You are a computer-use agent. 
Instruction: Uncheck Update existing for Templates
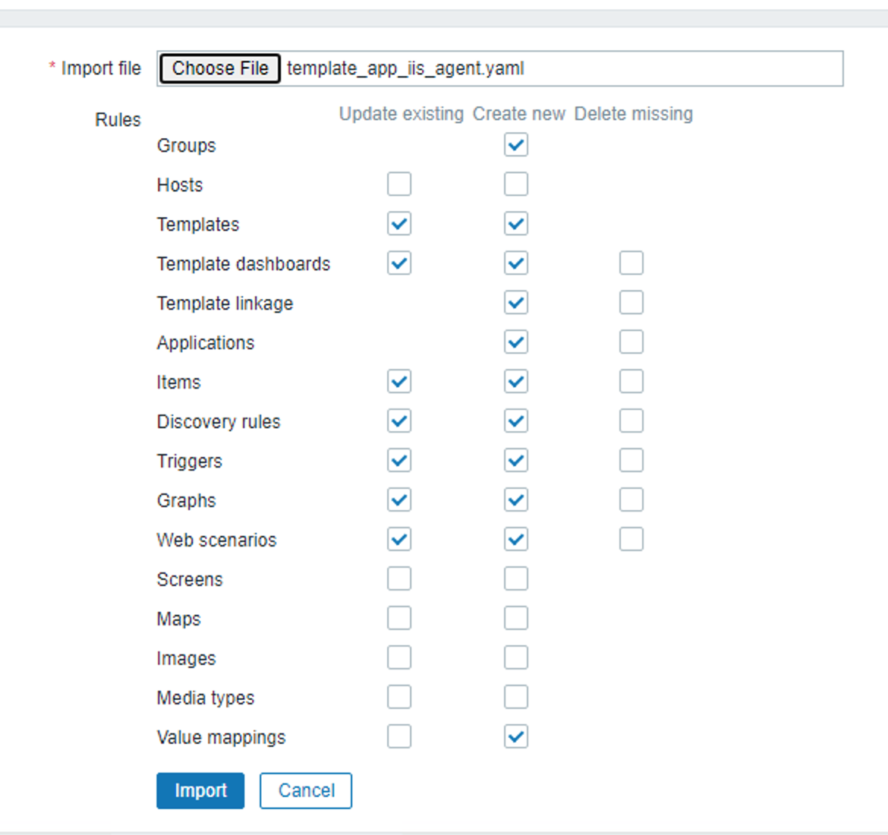[399, 224]
